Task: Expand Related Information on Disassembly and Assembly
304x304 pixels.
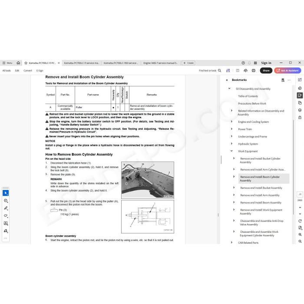Action: tap(231, 110)
